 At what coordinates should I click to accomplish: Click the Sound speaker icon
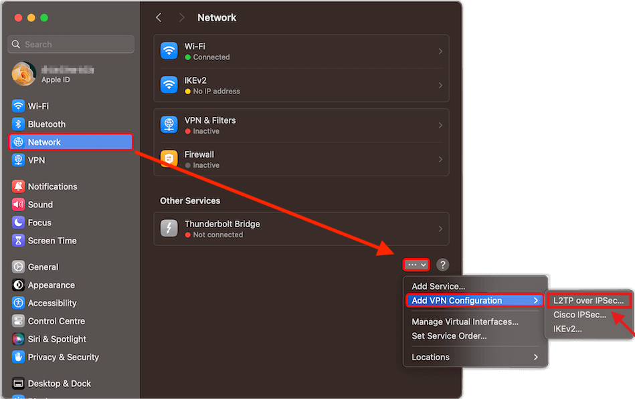click(18, 205)
